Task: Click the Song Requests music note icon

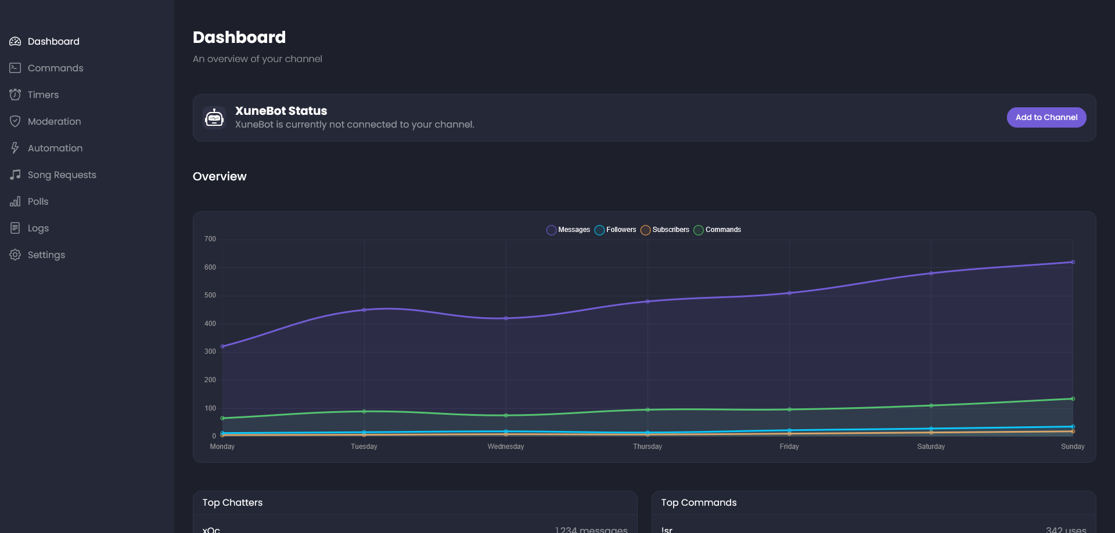Action: point(15,175)
